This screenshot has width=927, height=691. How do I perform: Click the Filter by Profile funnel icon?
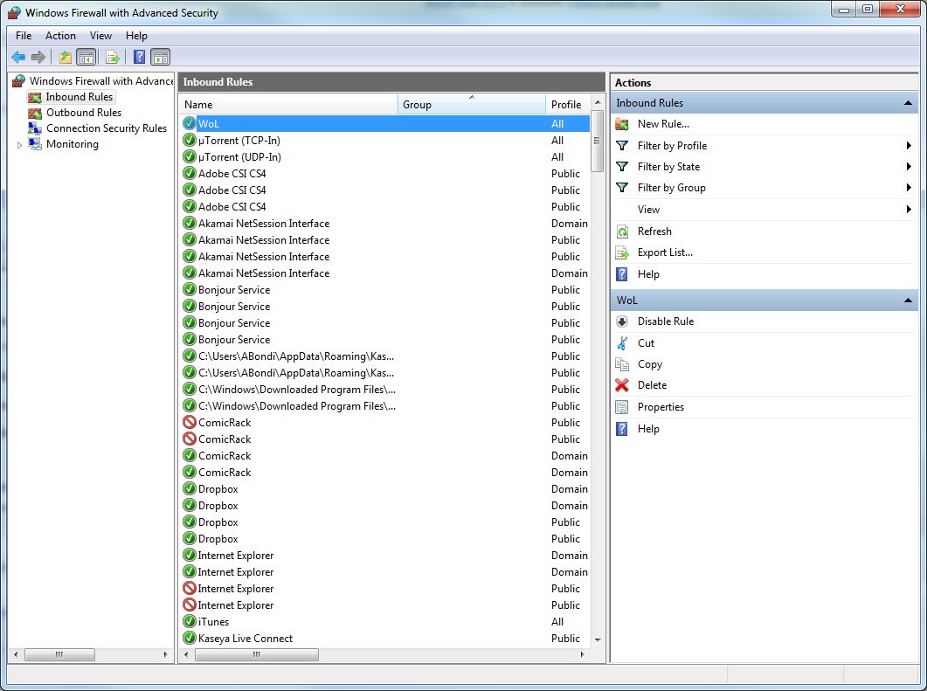point(622,145)
